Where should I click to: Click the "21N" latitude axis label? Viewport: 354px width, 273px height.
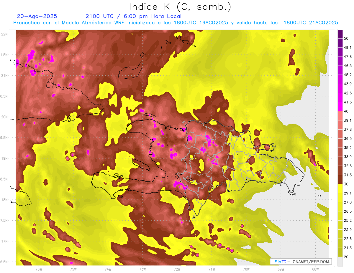tap(5, 75)
